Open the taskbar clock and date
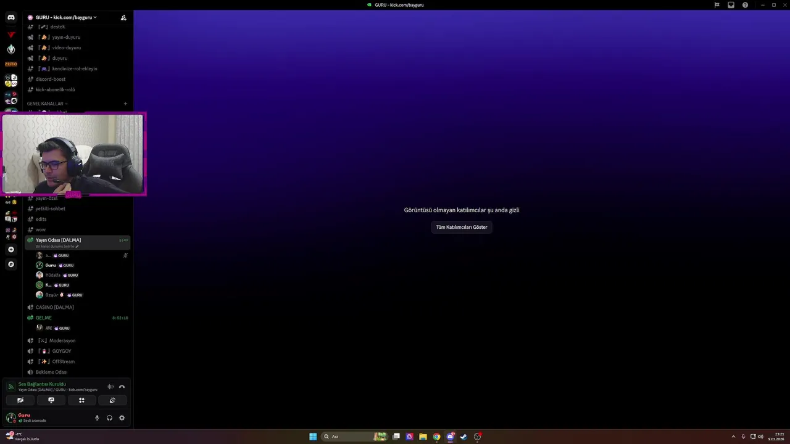Image resolution: width=790 pixels, height=444 pixels. pyautogui.click(x=776, y=437)
